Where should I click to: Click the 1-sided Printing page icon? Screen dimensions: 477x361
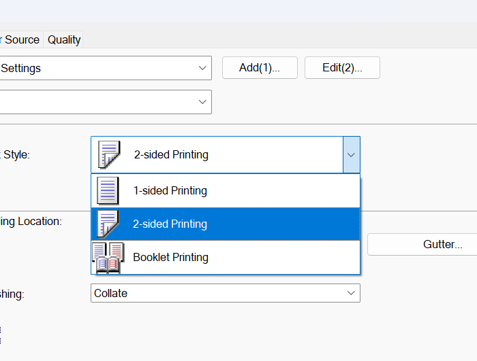point(108,191)
